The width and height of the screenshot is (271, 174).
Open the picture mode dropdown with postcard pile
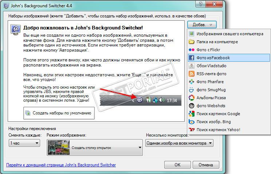pyautogui.click(x=95, y=147)
